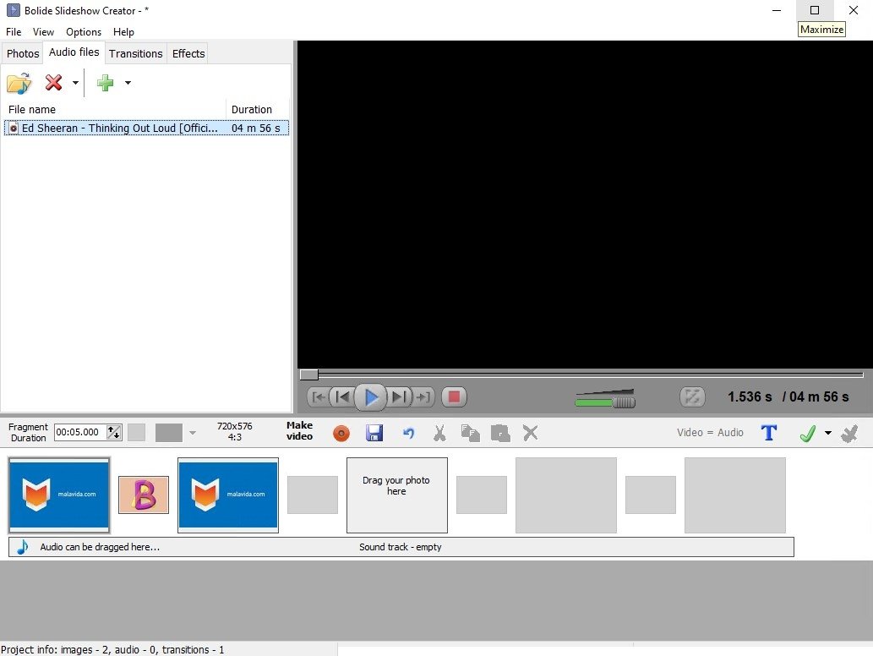Click the Project info status bar text
Image resolution: width=873 pixels, height=656 pixels.
[112, 650]
